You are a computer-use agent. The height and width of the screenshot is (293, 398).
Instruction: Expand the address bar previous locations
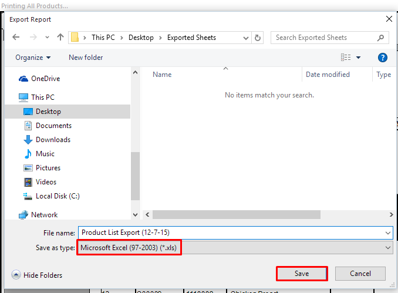pos(245,38)
